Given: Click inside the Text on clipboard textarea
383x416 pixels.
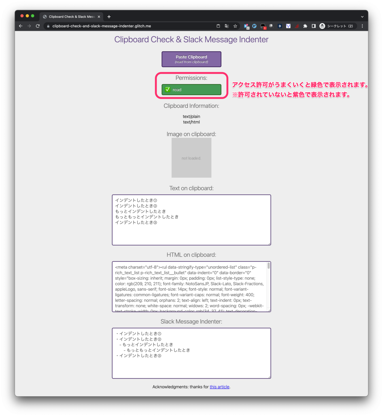Looking at the screenshot, I should coord(191,220).
